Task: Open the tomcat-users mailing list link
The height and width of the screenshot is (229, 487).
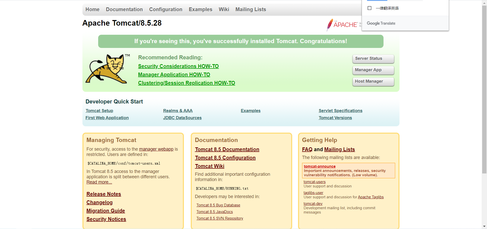Action: [315, 182]
